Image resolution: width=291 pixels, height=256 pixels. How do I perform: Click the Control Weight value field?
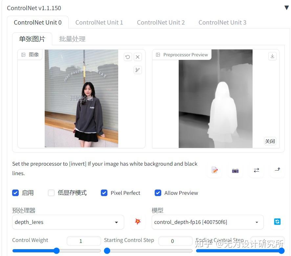point(84,241)
